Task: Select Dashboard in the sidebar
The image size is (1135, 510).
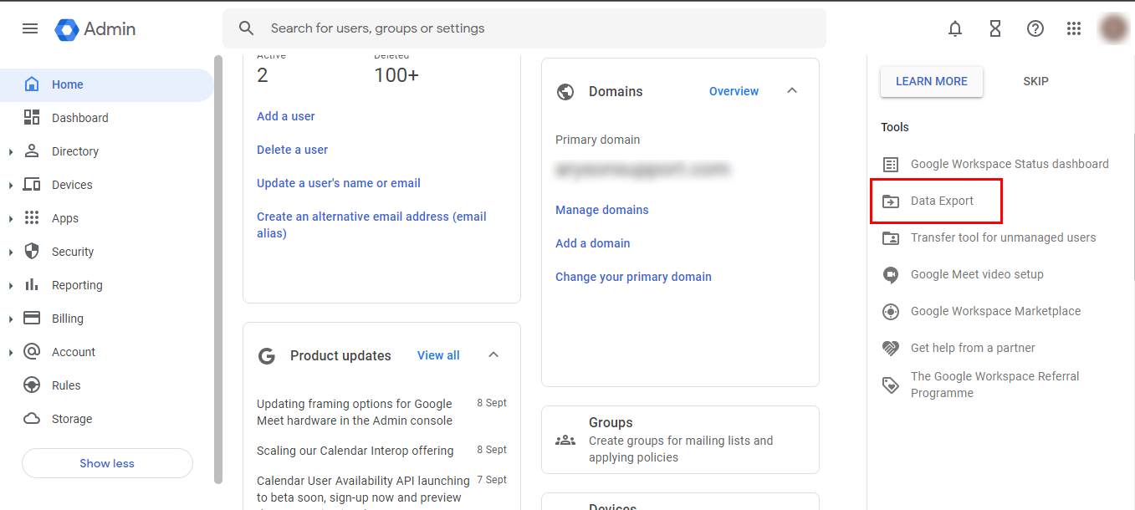Action: 79,118
